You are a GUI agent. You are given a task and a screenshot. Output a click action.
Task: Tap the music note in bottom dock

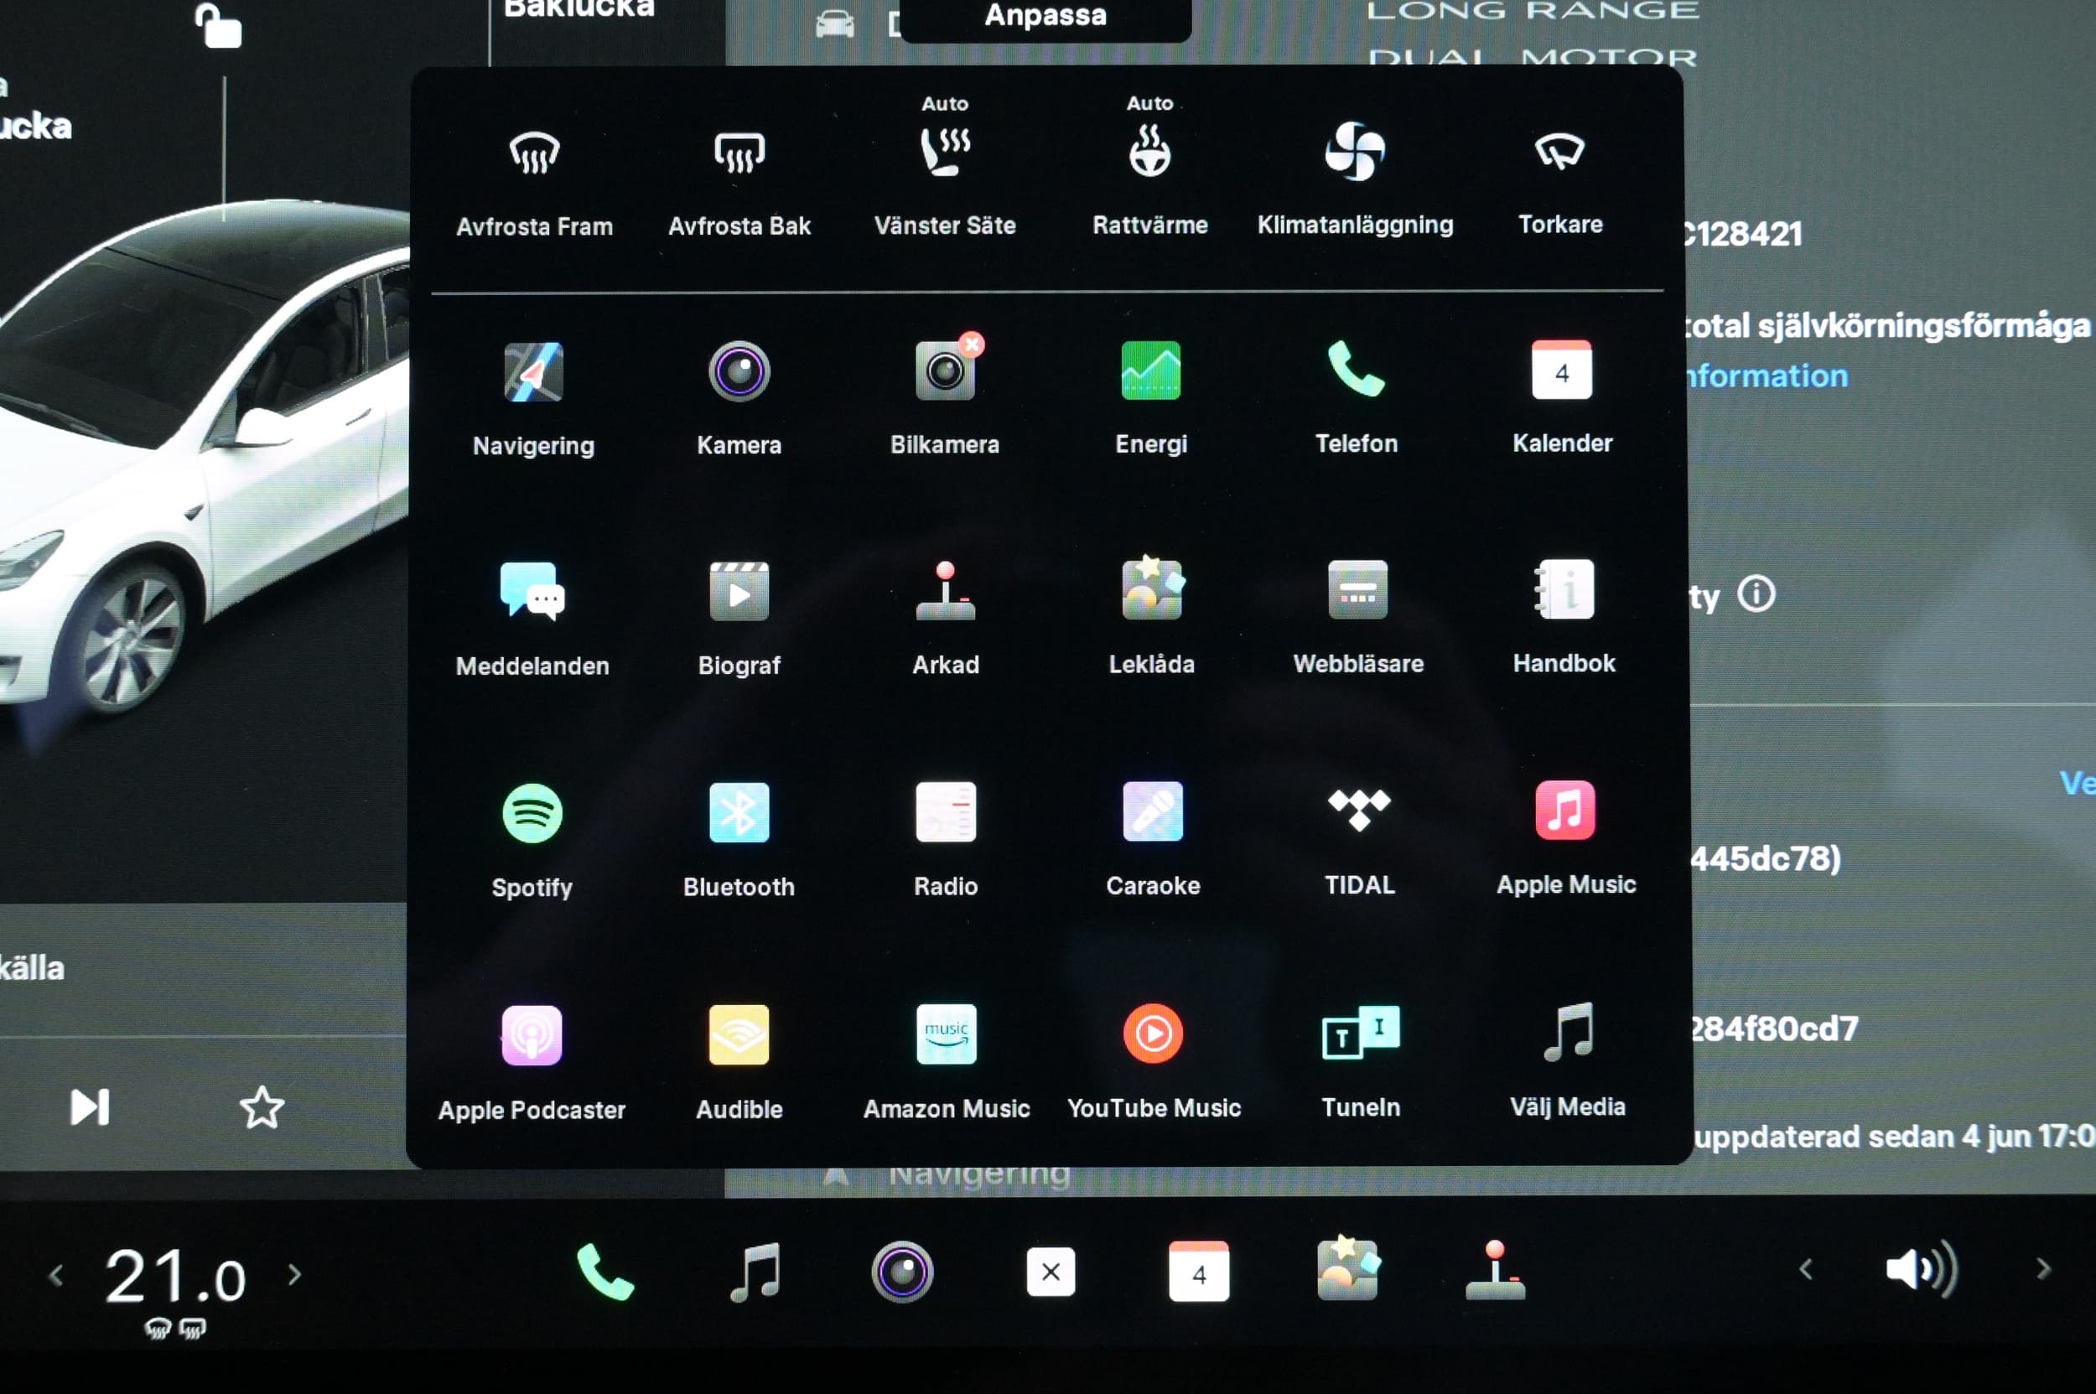(x=755, y=1272)
